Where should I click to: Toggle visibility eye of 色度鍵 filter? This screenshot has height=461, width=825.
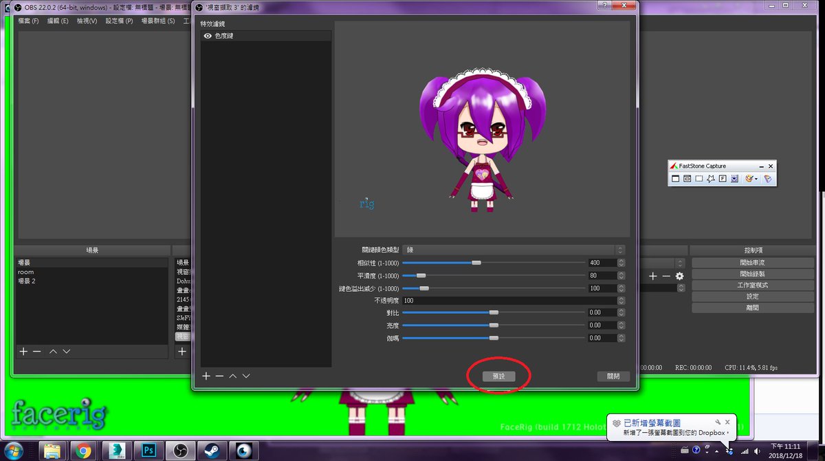click(207, 36)
